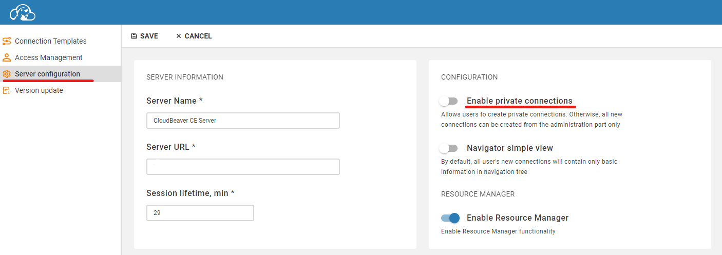Click the floppy disk Save icon
This screenshot has width=722, height=255.
pos(134,36)
